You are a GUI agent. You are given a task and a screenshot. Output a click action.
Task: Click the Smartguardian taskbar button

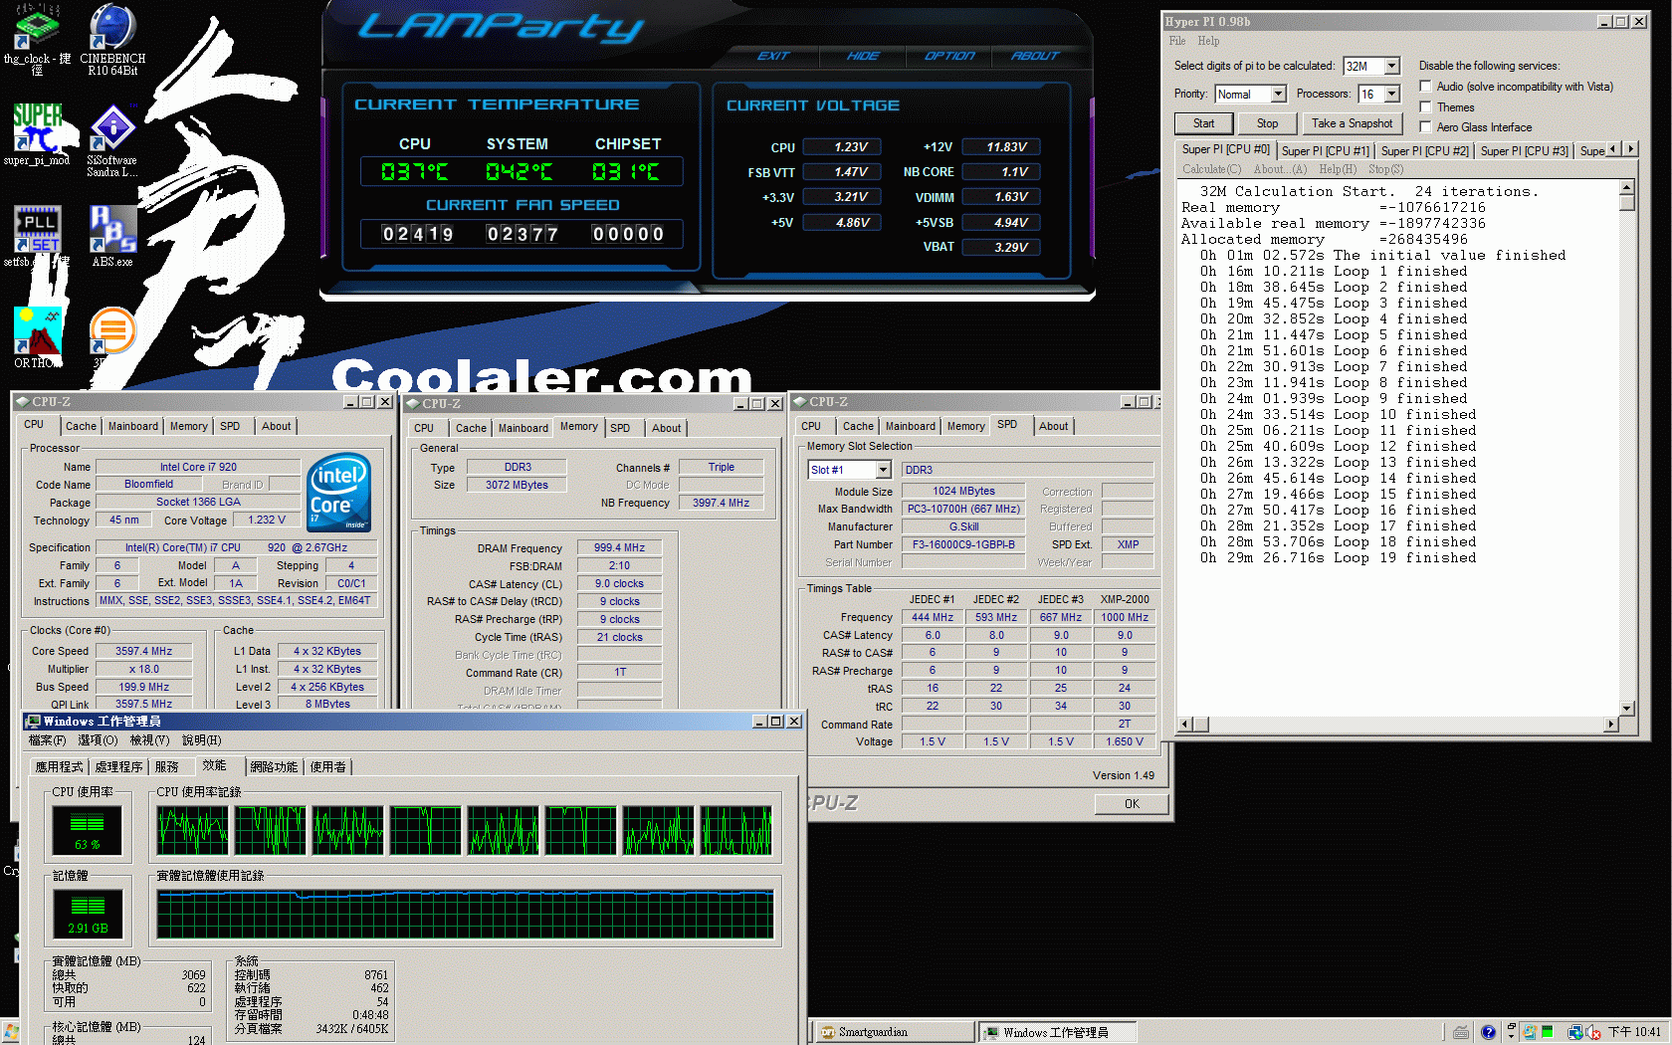coord(895,1032)
